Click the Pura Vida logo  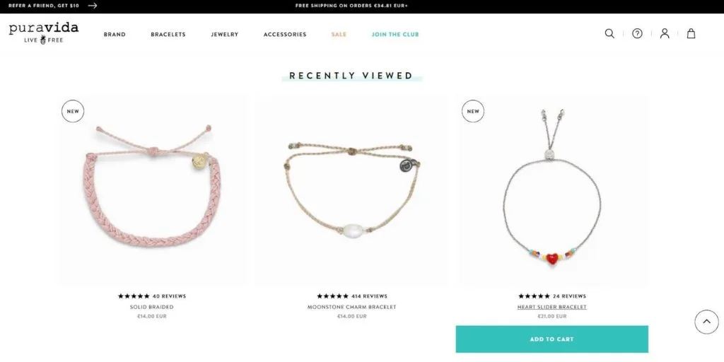43,33
